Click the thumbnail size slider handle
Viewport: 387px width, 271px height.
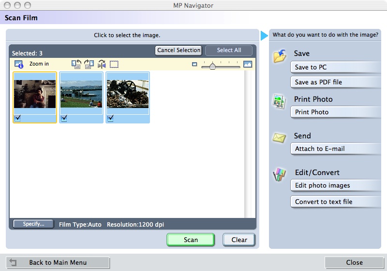(x=212, y=66)
